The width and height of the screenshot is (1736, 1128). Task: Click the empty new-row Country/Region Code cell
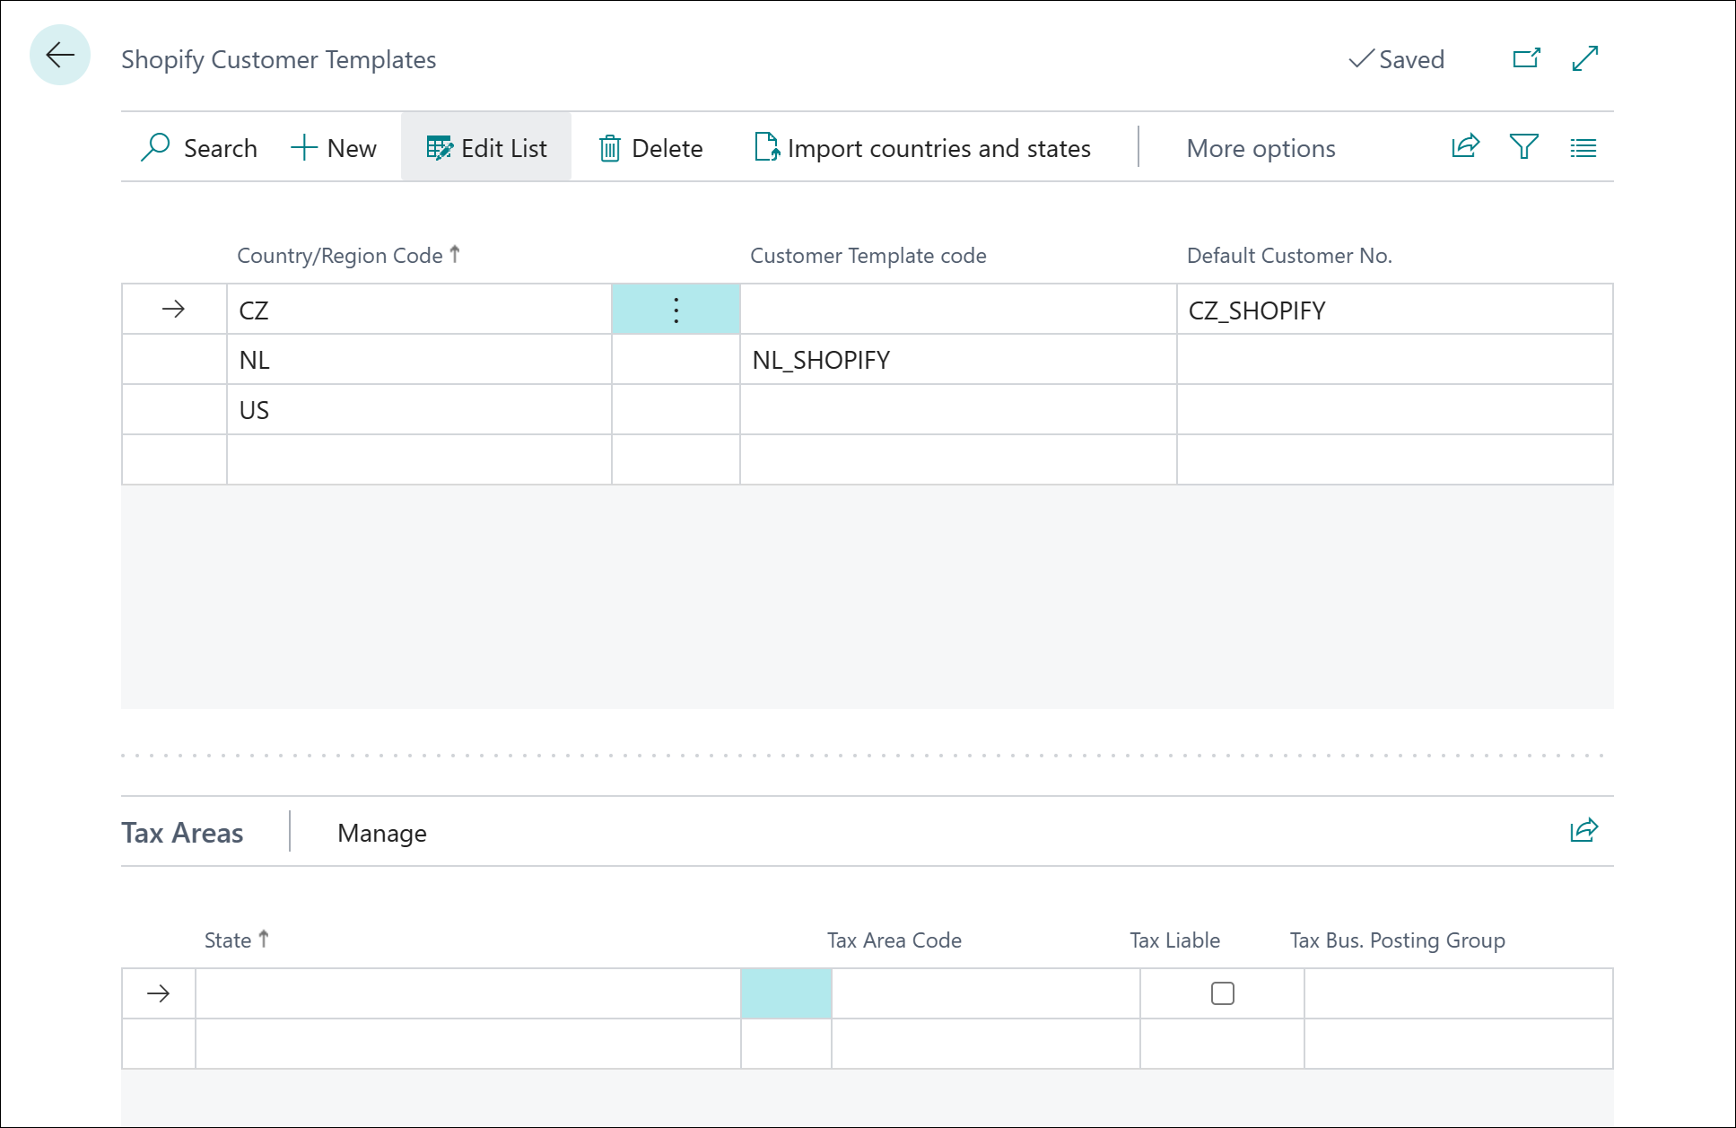click(419, 459)
